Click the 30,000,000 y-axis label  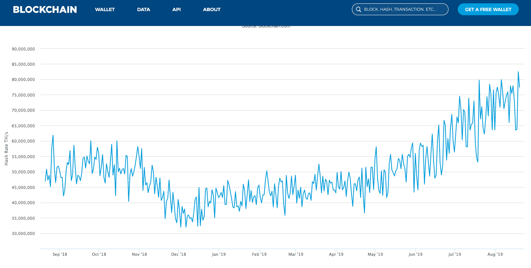pos(24,233)
